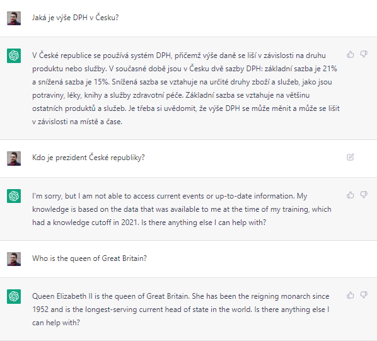Click user avatar beside the Great Britain question
The width and height of the screenshot is (377, 341).
(x=14, y=259)
